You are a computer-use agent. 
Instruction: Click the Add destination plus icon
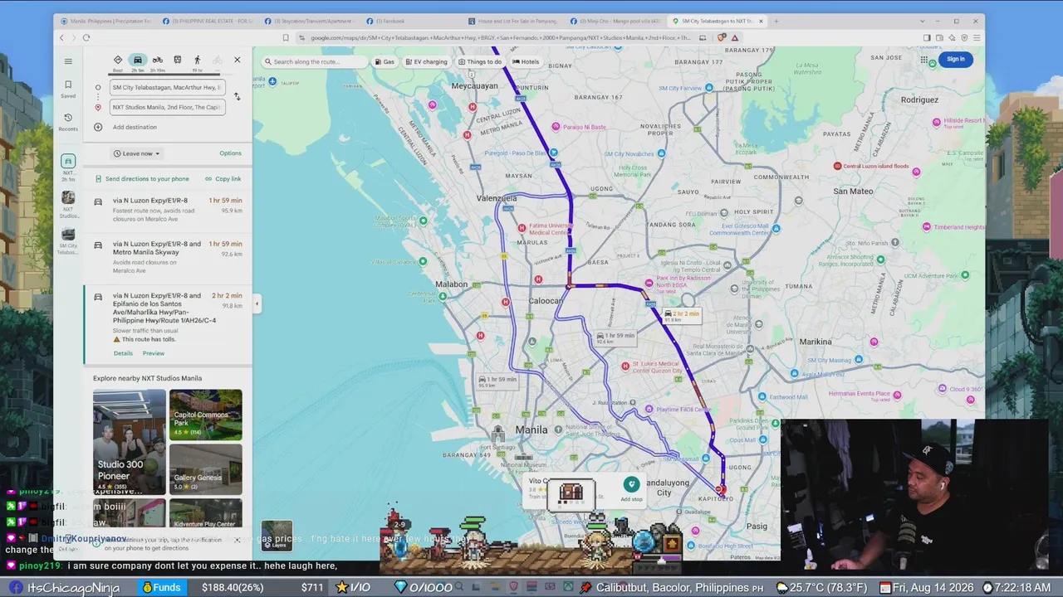tap(98, 127)
